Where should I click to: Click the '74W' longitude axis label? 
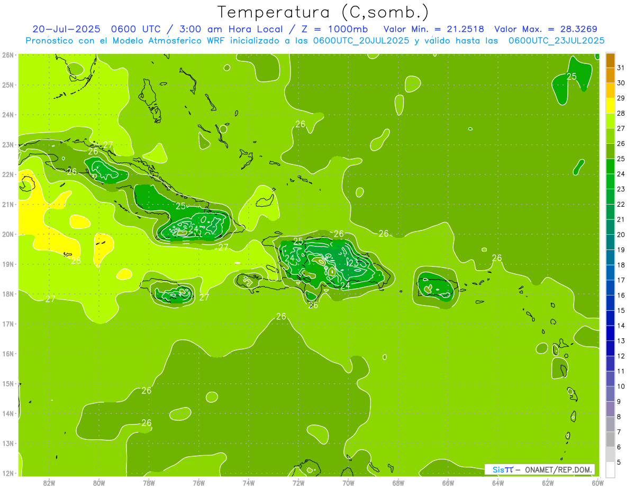(x=249, y=482)
